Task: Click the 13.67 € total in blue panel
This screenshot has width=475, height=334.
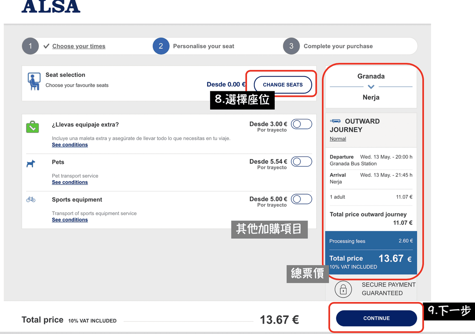Action: [395, 259]
